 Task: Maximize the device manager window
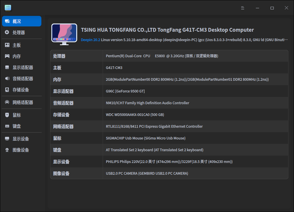point(272,8)
